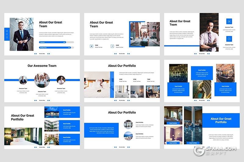Image resolution: width=244 pixels, height=162 pixels.
Task: Click the center circular woman portrait in Our Awesome Team
Action: click(x=42, y=80)
